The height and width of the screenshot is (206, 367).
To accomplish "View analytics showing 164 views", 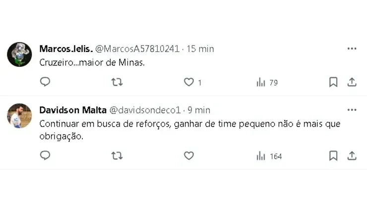I will 269,156.
